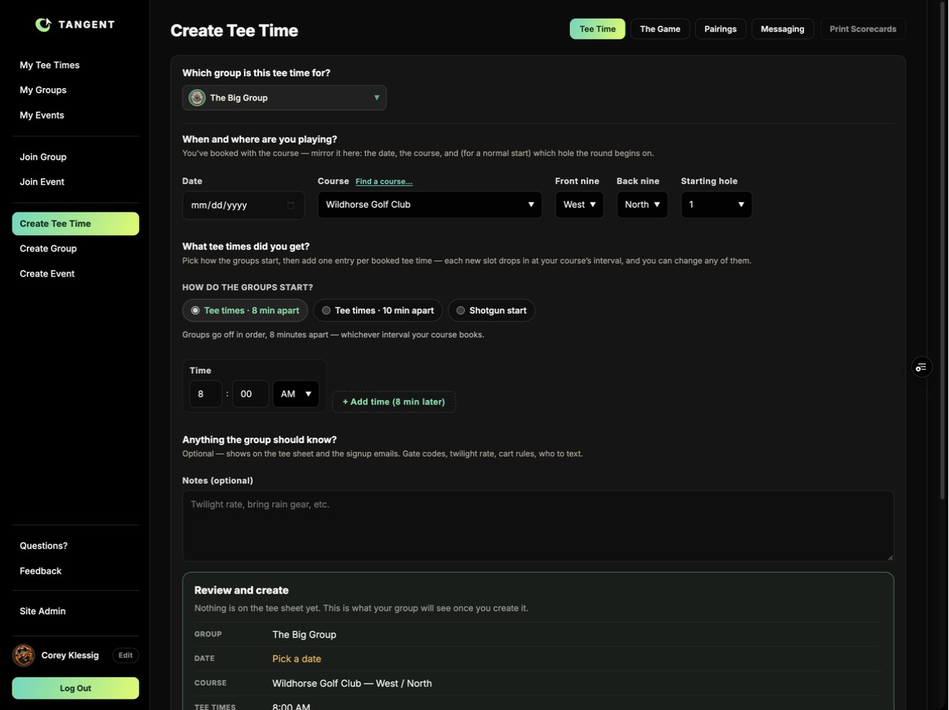Click the Notes textarea
The width and height of the screenshot is (949, 710).
tap(538, 526)
